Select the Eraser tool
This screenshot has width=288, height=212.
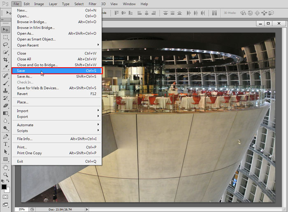[x=5, y=106]
